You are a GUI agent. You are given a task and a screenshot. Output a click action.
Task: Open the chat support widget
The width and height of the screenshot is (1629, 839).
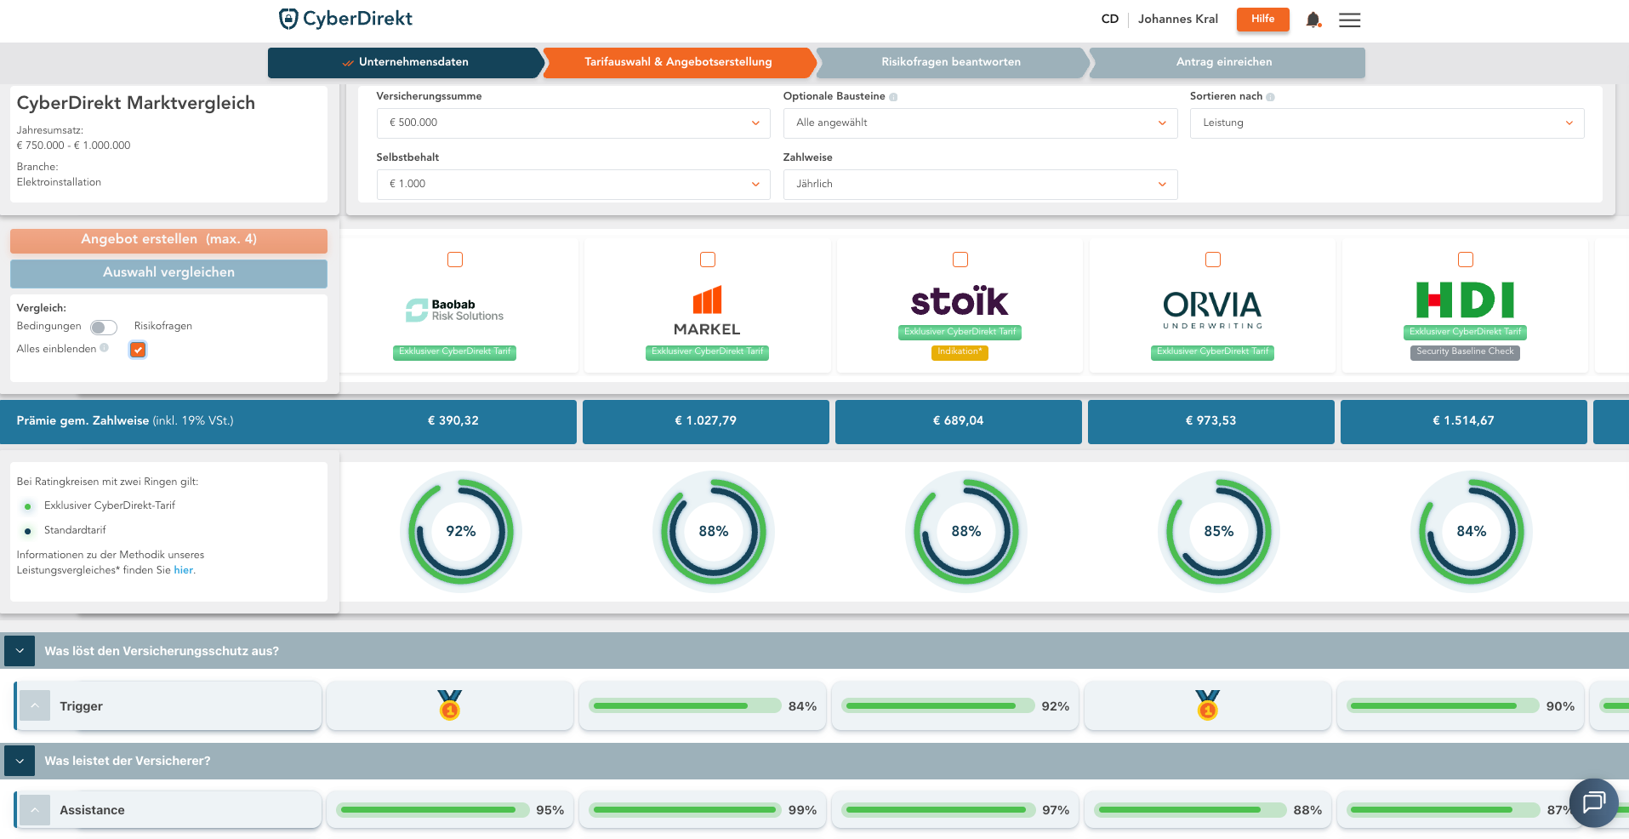[1593, 802]
